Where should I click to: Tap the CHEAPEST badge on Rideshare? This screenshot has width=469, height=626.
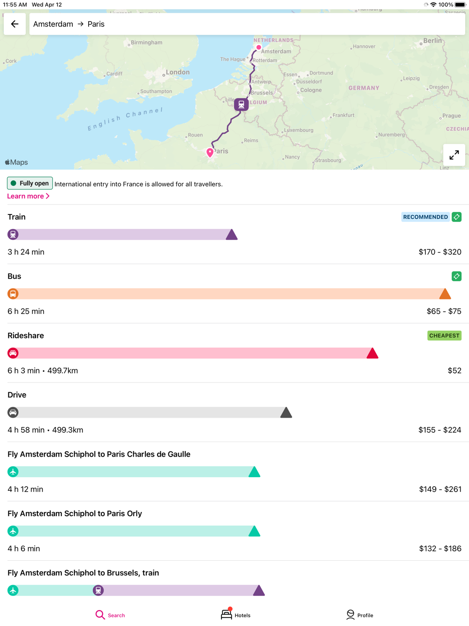[x=444, y=336]
